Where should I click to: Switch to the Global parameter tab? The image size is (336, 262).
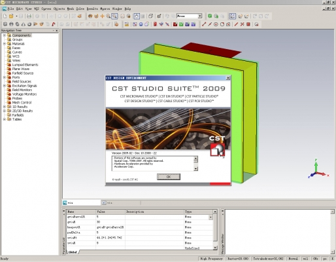pyautogui.click(x=73, y=252)
